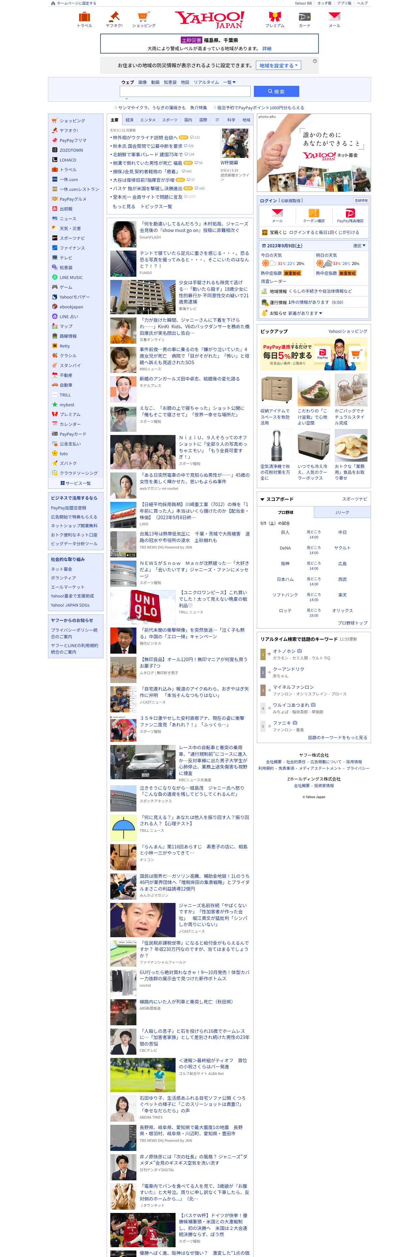Open the services list grid link
The width and height of the screenshot is (419, 1257).
76,484
